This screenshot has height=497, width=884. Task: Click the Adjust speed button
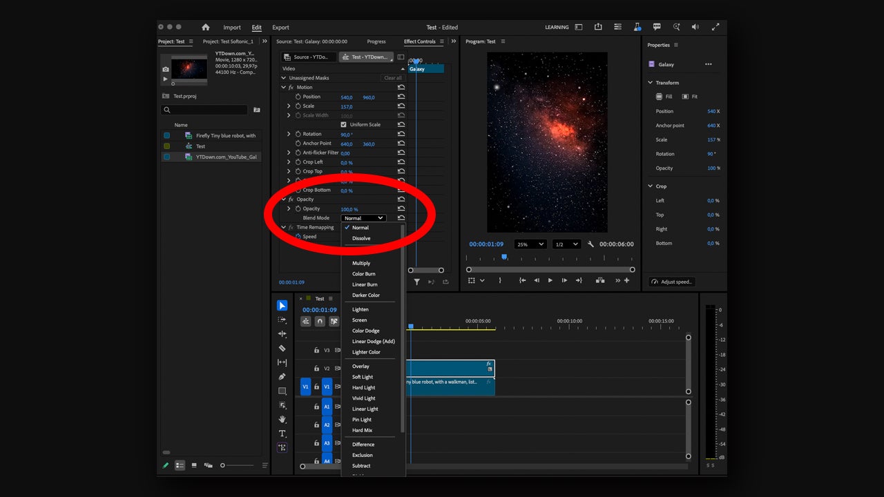pos(671,282)
